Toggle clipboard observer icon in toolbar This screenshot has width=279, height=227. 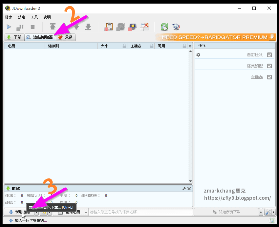pyautogui.click(x=109, y=27)
